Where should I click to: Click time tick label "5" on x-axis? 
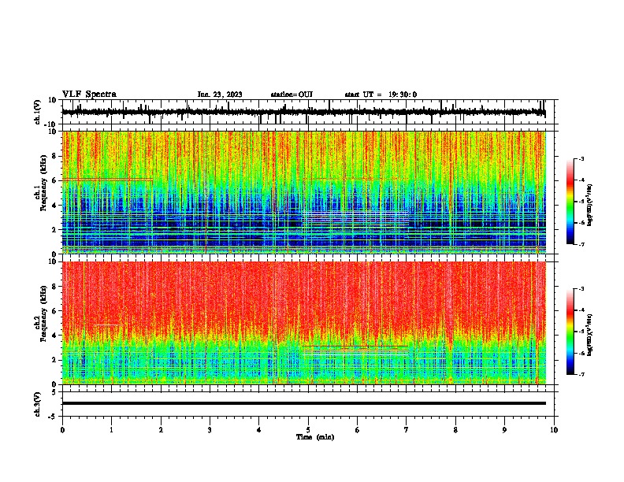pos(308,430)
